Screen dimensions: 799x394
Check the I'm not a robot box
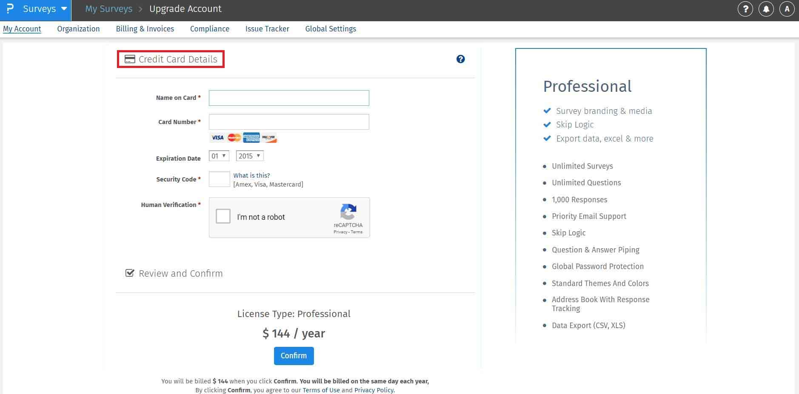click(223, 216)
